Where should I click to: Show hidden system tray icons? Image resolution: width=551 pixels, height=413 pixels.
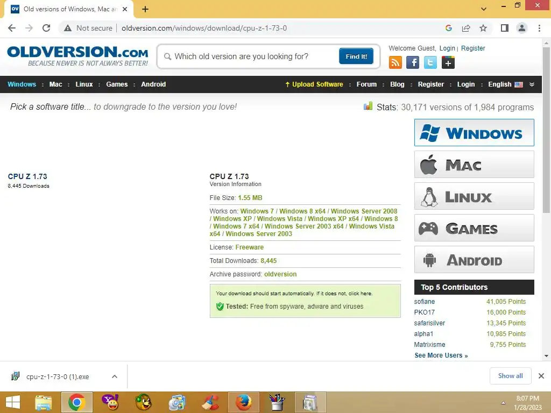pos(503,403)
